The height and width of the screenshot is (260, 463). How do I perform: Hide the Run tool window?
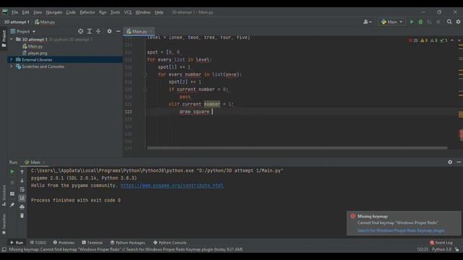click(459, 162)
